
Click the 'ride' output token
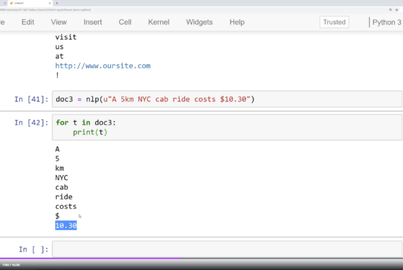tap(64, 197)
